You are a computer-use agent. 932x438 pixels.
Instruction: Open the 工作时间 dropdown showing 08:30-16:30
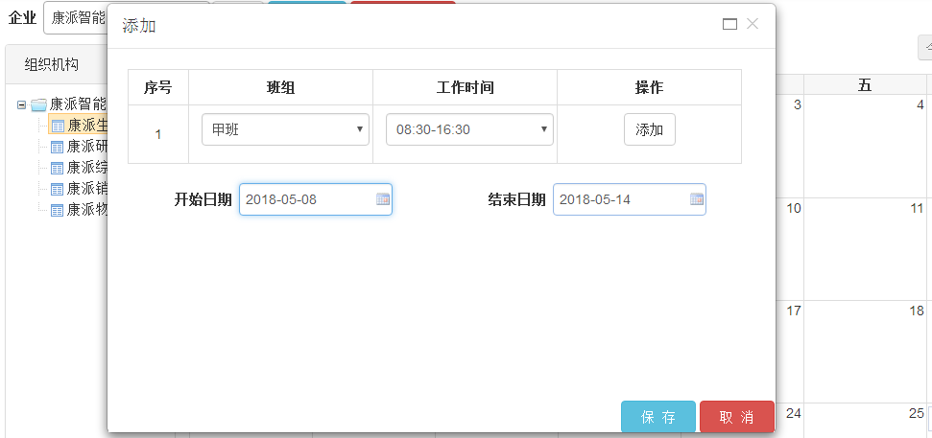click(469, 129)
